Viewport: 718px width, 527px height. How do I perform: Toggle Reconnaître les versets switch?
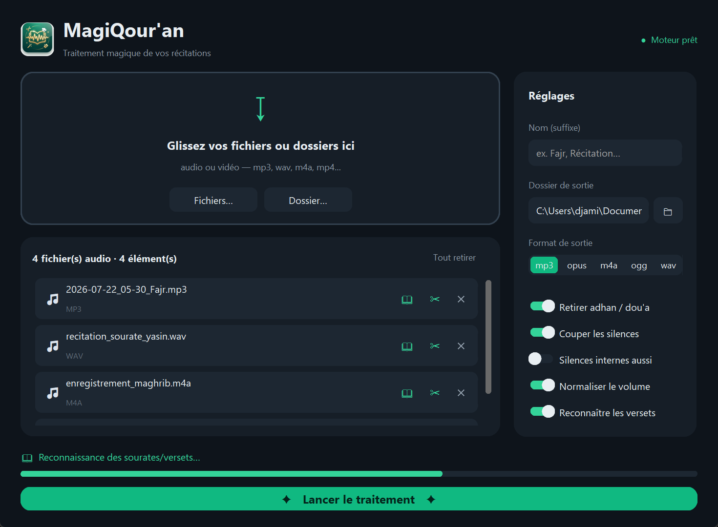point(542,412)
